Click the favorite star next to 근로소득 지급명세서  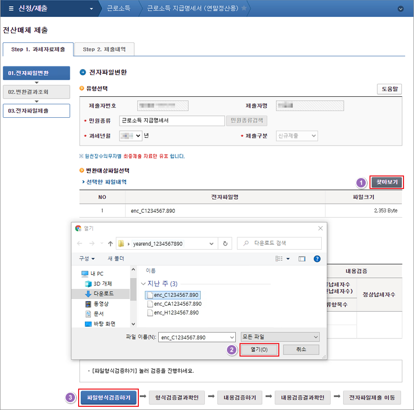click(x=244, y=9)
